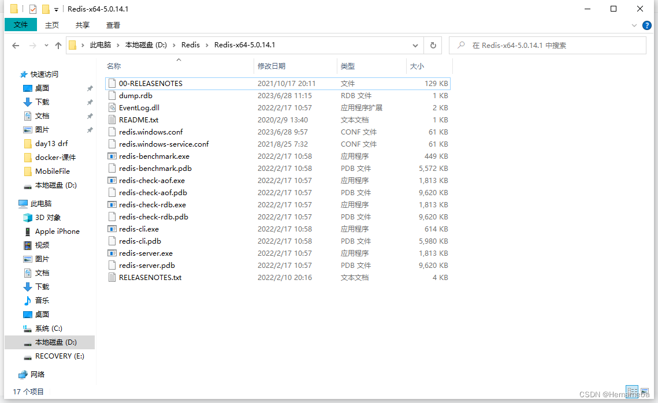Sort by the 修改日期 column header
Image resolution: width=658 pixels, height=403 pixels.
[x=272, y=66]
